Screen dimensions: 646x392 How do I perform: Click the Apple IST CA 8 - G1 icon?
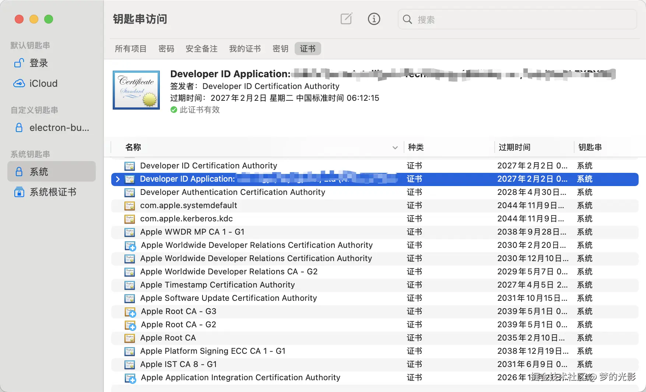130,364
